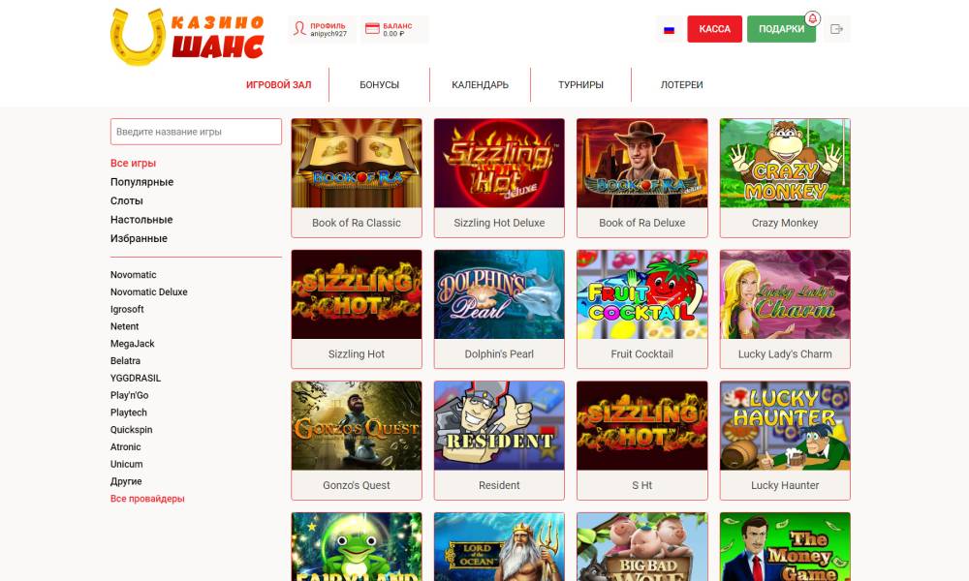Open the profile user icon
This screenshot has width=969, height=581.
tap(299, 28)
